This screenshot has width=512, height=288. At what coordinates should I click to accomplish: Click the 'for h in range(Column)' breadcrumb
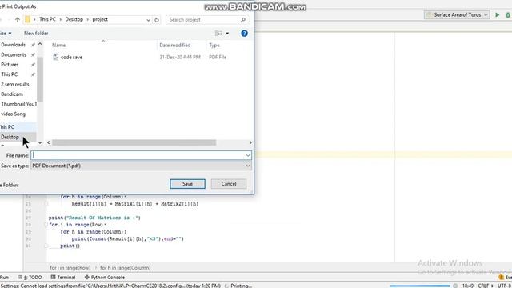125,268
